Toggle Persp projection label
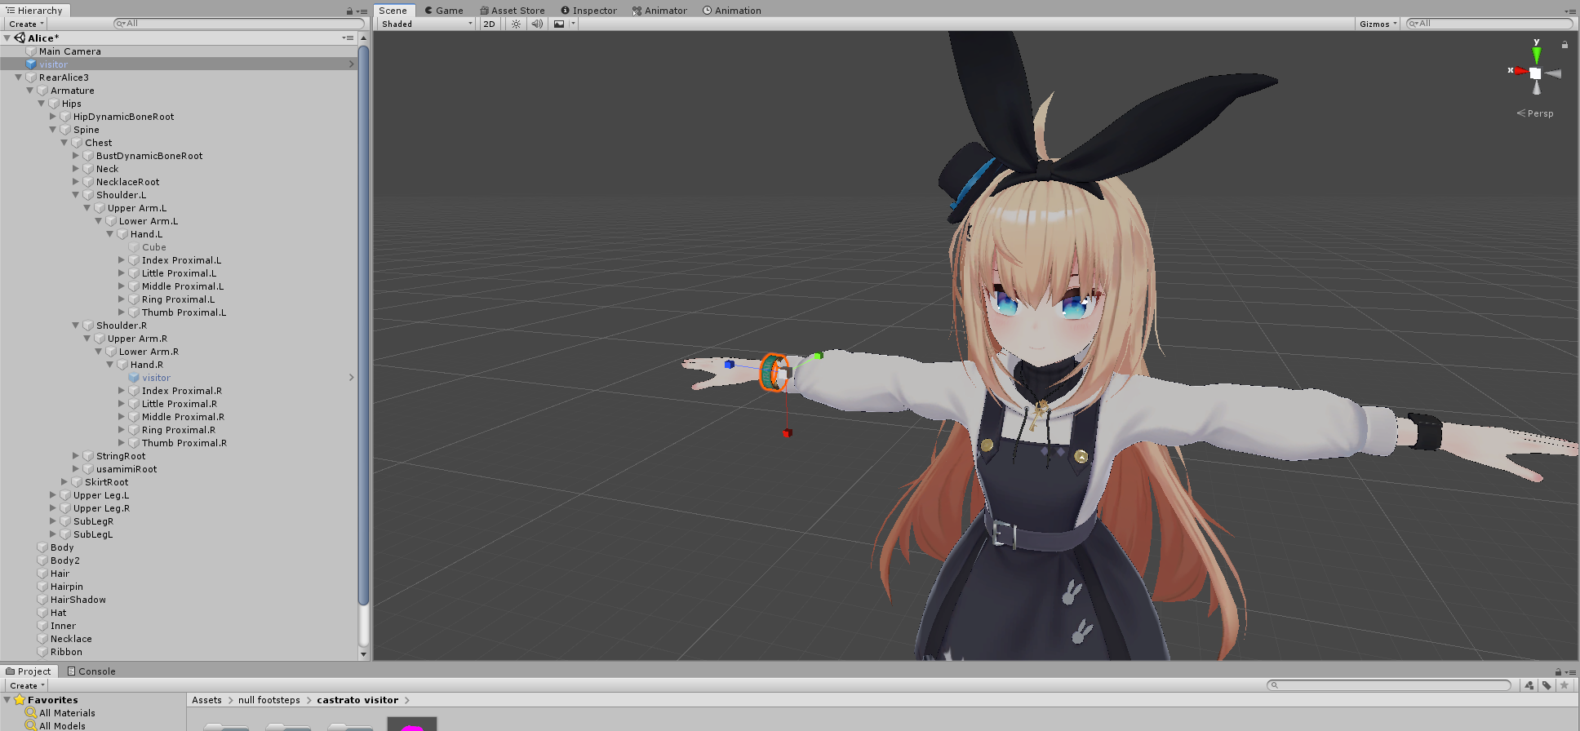This screenshot has width=1580, height=731. [1535, 113]
